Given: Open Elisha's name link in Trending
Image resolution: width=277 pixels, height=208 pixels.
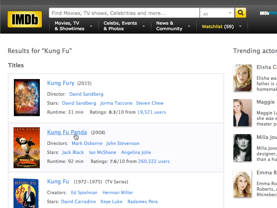Looking at the screenshot, I should (267, 67).
